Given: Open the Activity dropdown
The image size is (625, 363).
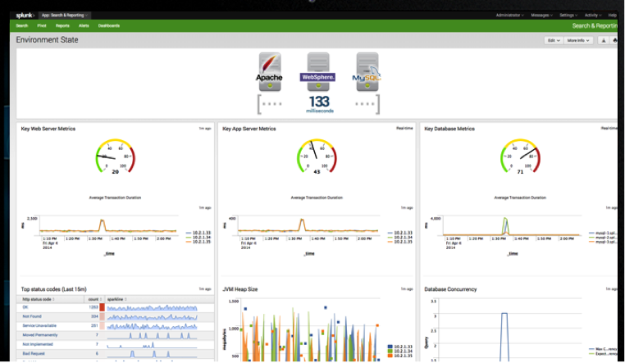Looking at the screenshot, I should click(x=593, y=15).
